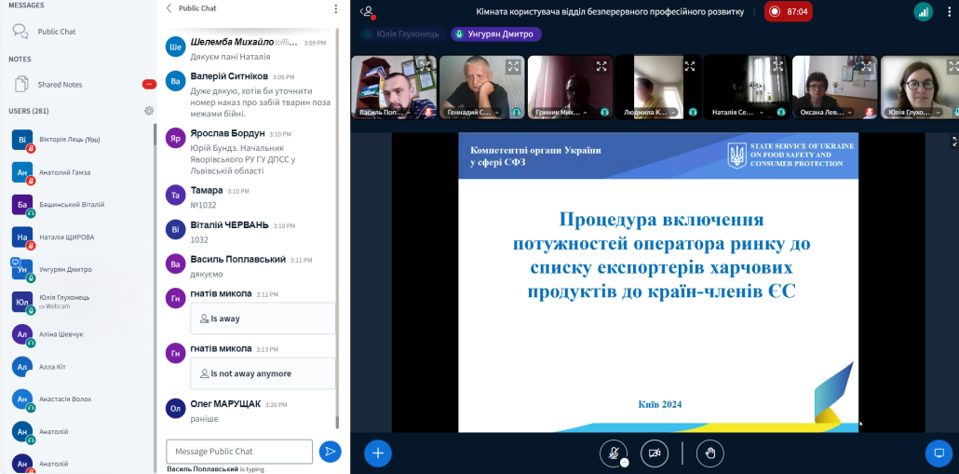
Task: Expand audio device options arrow on microphone
Action: (625, 462)
